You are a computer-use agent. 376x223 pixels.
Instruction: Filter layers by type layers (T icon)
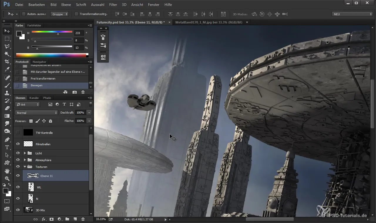(x=64, y=104)
